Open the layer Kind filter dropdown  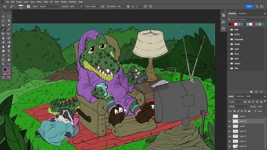pyautogui.click(x=235, y=102)
